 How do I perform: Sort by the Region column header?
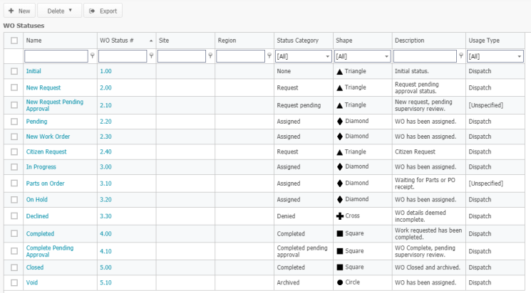pos(227,41)
